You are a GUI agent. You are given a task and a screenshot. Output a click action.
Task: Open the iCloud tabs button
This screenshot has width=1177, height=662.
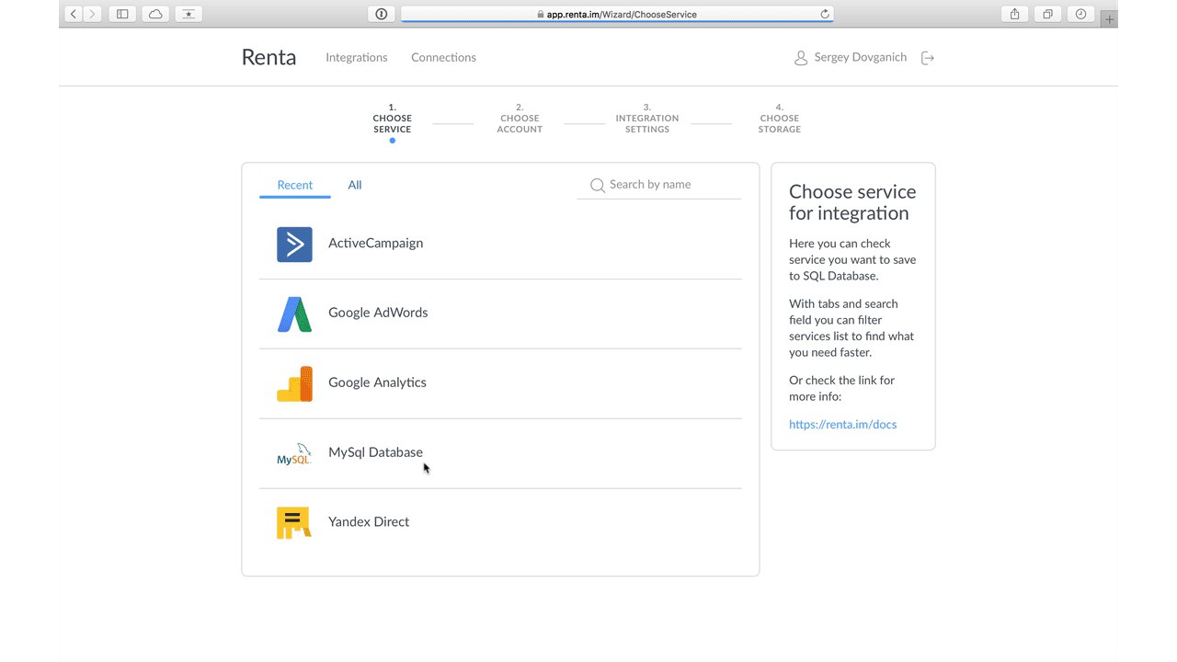tap(155, 14)
